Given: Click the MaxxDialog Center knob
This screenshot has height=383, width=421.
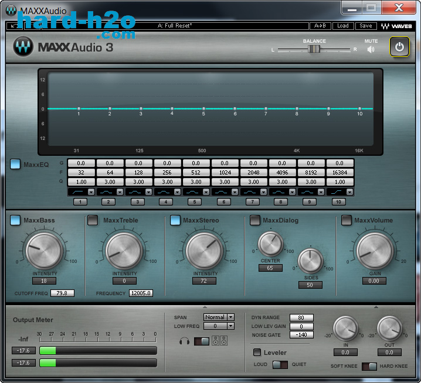Looking at the screenshot, I should click(271, 244).
